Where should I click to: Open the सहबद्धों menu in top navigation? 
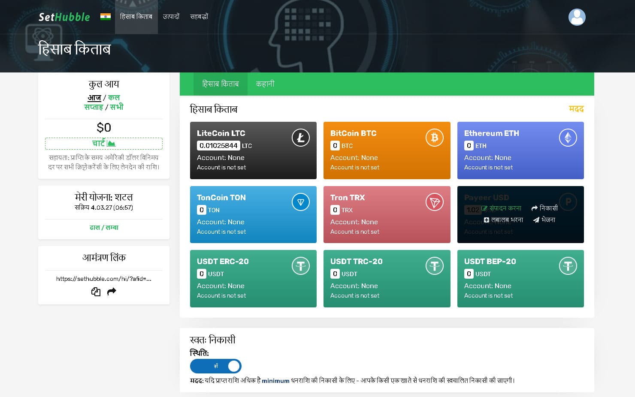199,17
